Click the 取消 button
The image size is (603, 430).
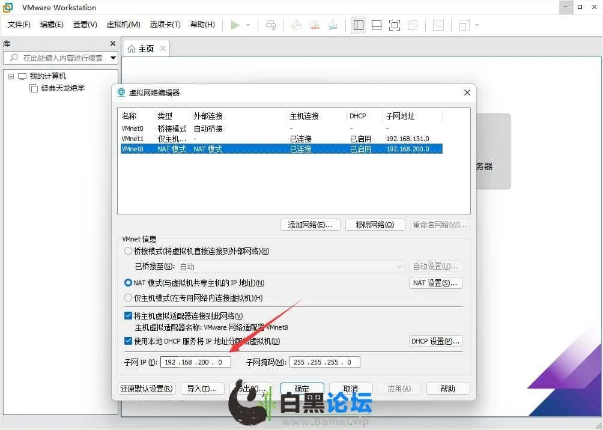pyautogui.click(x=351, y=389)
